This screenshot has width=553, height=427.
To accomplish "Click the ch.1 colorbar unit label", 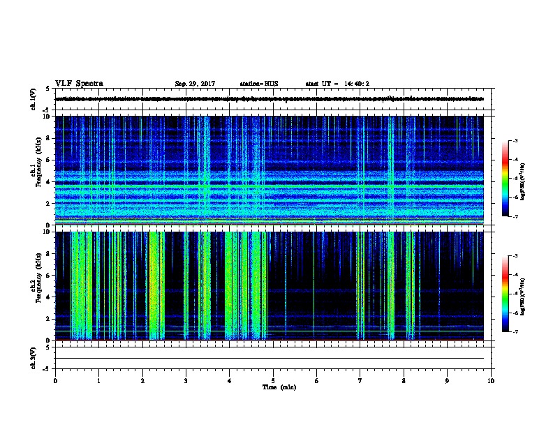I will 522,181.
